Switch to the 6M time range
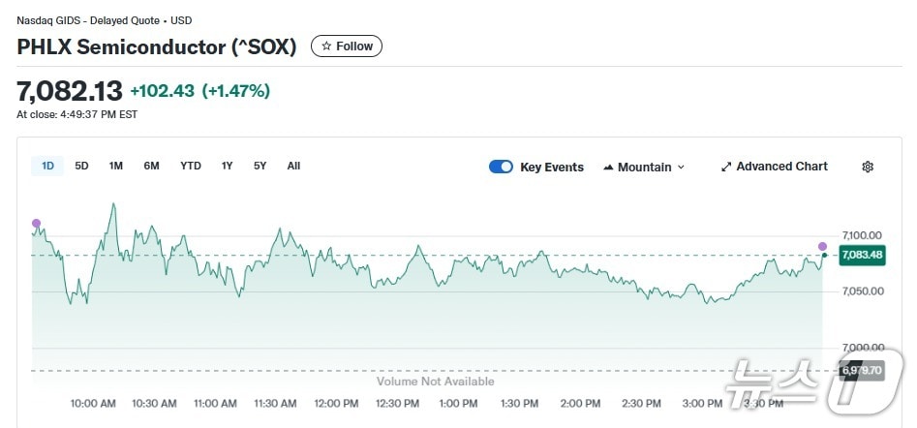917x428 pixels. point(151,166)
